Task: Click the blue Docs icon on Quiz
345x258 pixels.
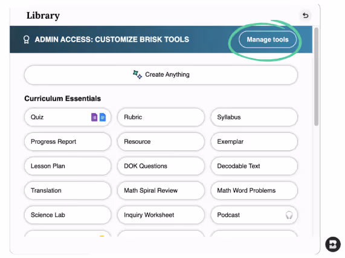Action: tap(103, 117)
